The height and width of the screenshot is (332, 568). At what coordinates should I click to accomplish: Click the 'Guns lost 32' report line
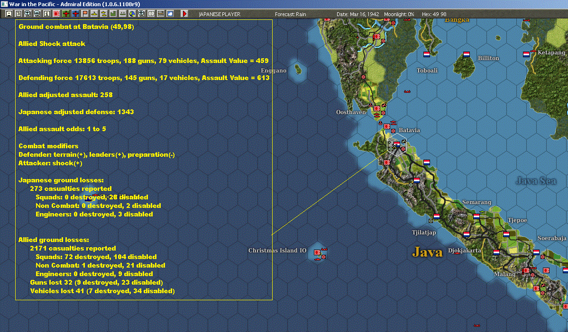pyautogui.click(x=96, y=282)
